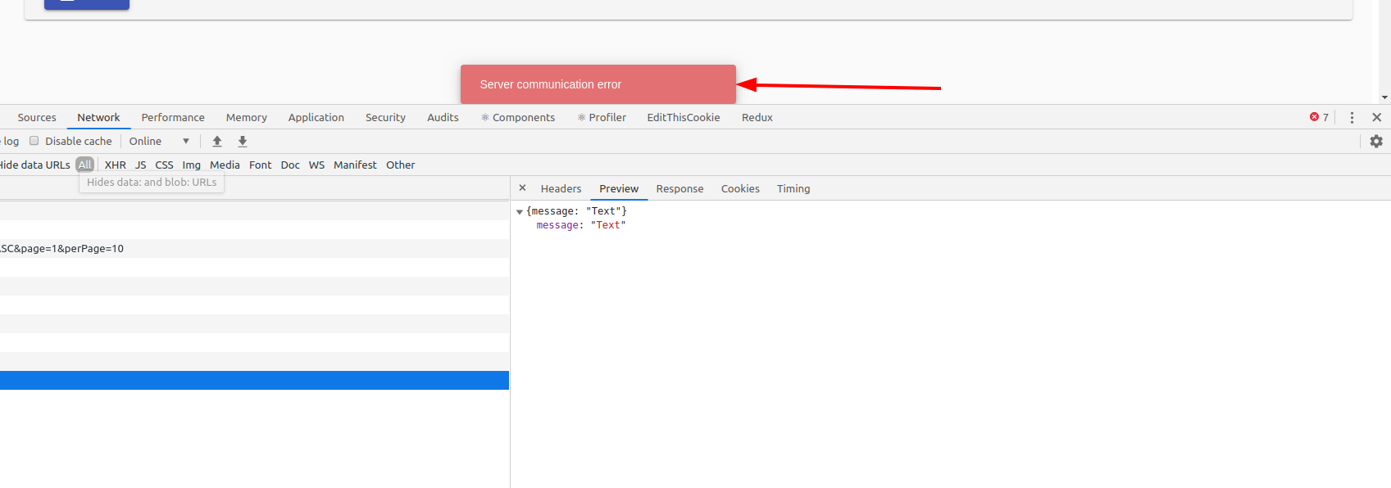The width and height of the screenshot is (1391, 488).
Task: Filter requests by Other
Action: point(401,165)
